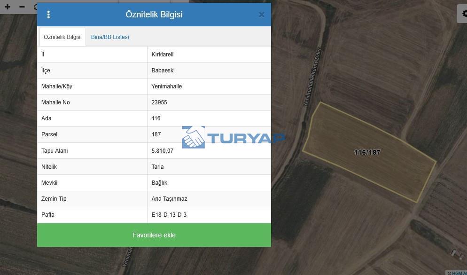Select the Nitelik value Tarla
This screenshot has width=467, height=275.
click(x=157, y=167)
